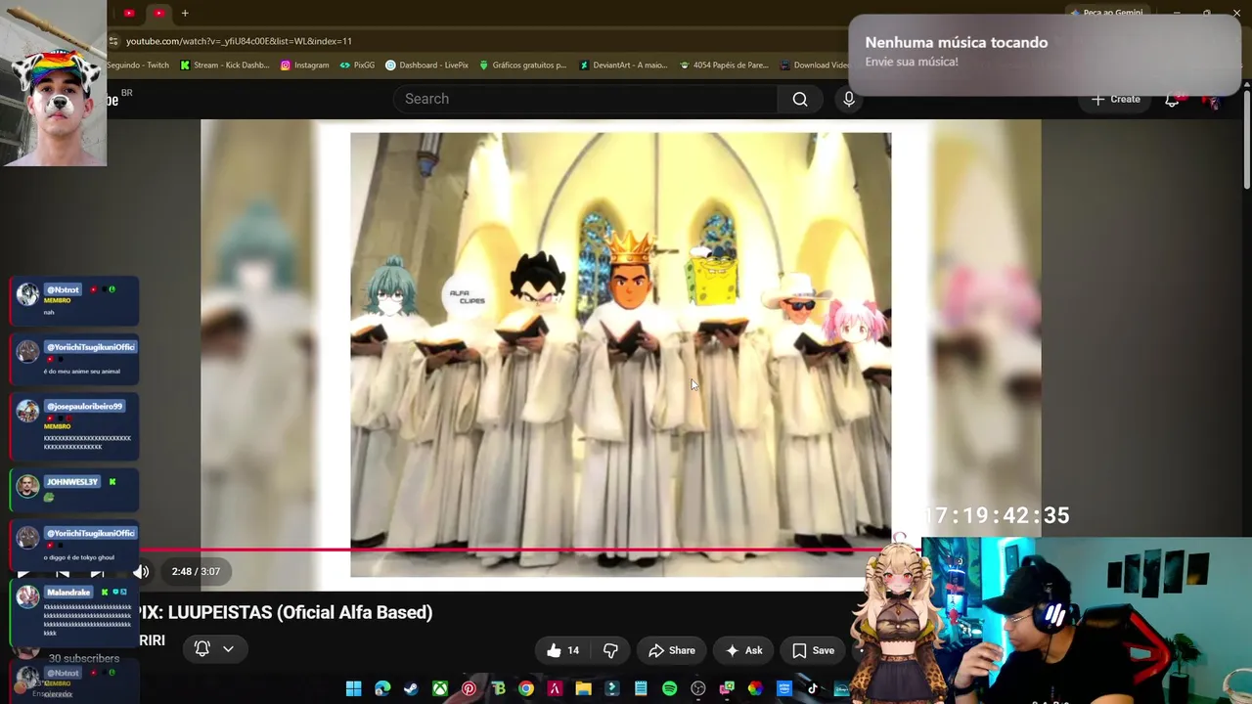Click the page vertical scrollbar thumb
This screenshot has width=1252, height=704.
[x=1246, y=139]
